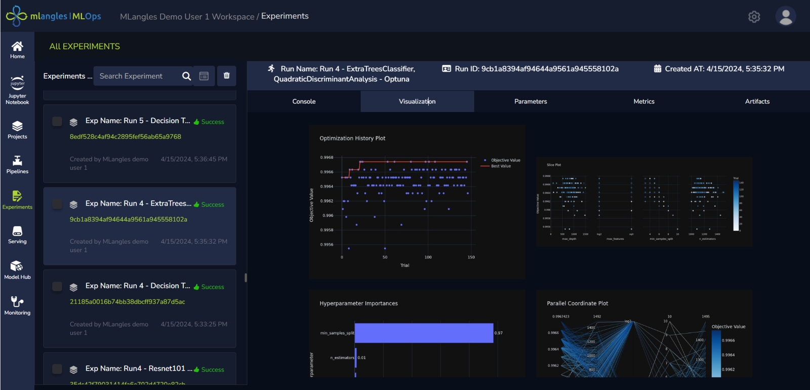Viewport: 810px width, 390px height.
Task: Check the Run 5 - Decision T... checkbox
Action: pyautogui.click(x=57, y=121)
